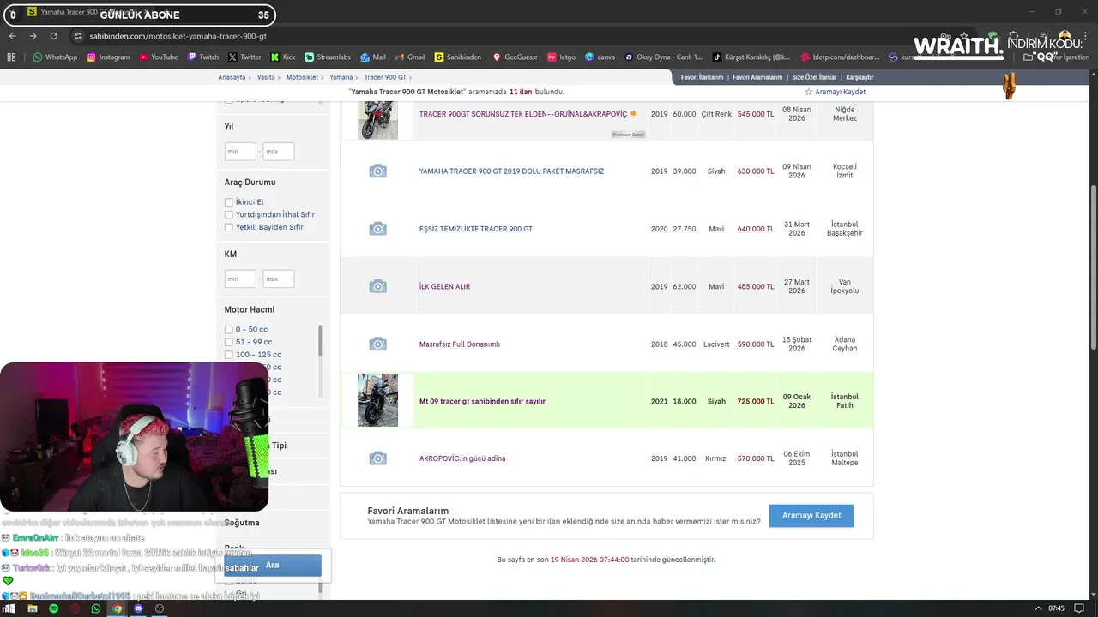Check Yetkili Bayiden Sıfır checkbox
Screen dimensions: 1098x617
pyautogui.click(x=229, y=227)
